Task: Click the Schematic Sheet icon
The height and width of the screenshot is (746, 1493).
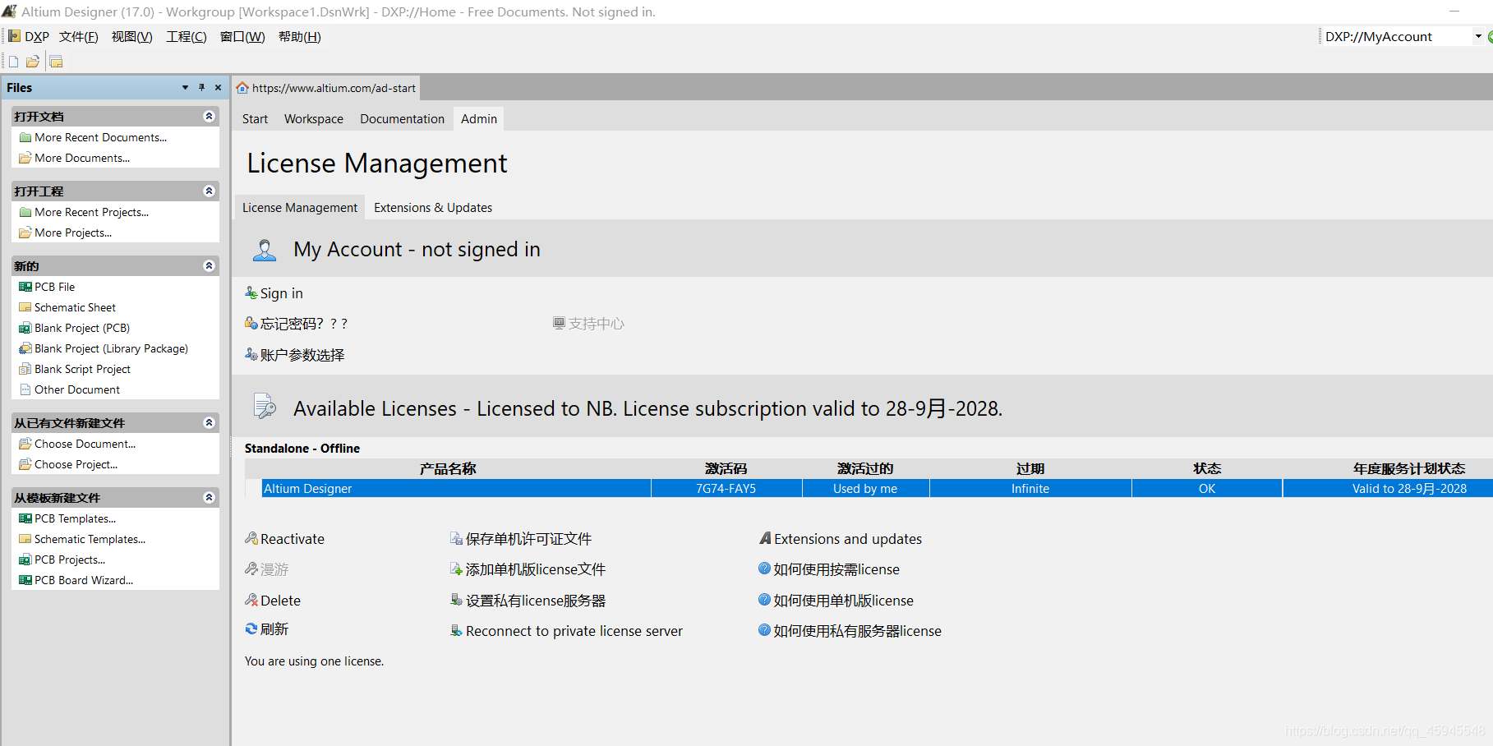Action: 25,307
